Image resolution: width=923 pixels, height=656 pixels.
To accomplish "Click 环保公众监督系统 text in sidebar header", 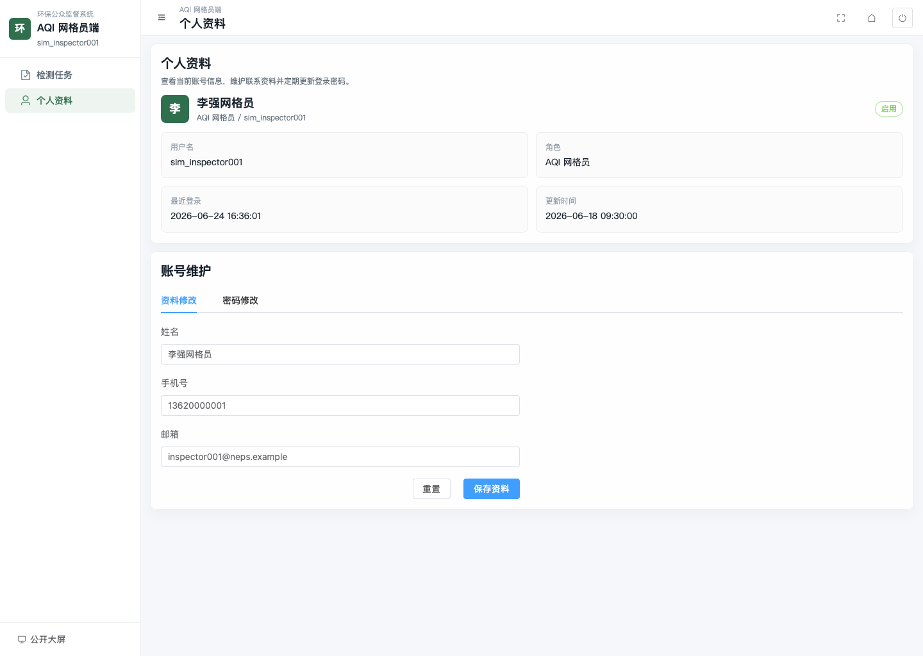I will (x=65, y=14).
